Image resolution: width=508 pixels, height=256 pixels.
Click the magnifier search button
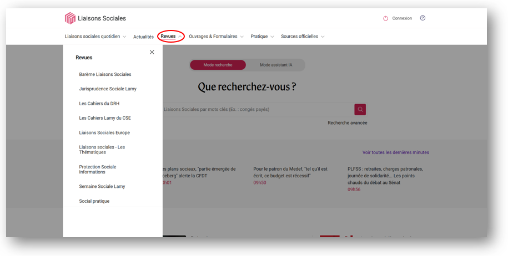click(360, 109)
